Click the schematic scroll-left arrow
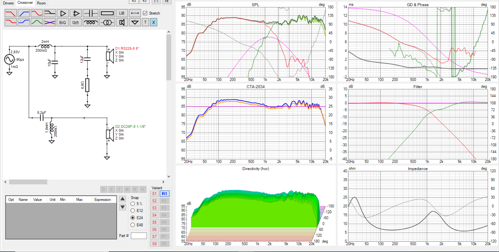The height and width of the screenshot is (252, 499). (x=5, y=182)
